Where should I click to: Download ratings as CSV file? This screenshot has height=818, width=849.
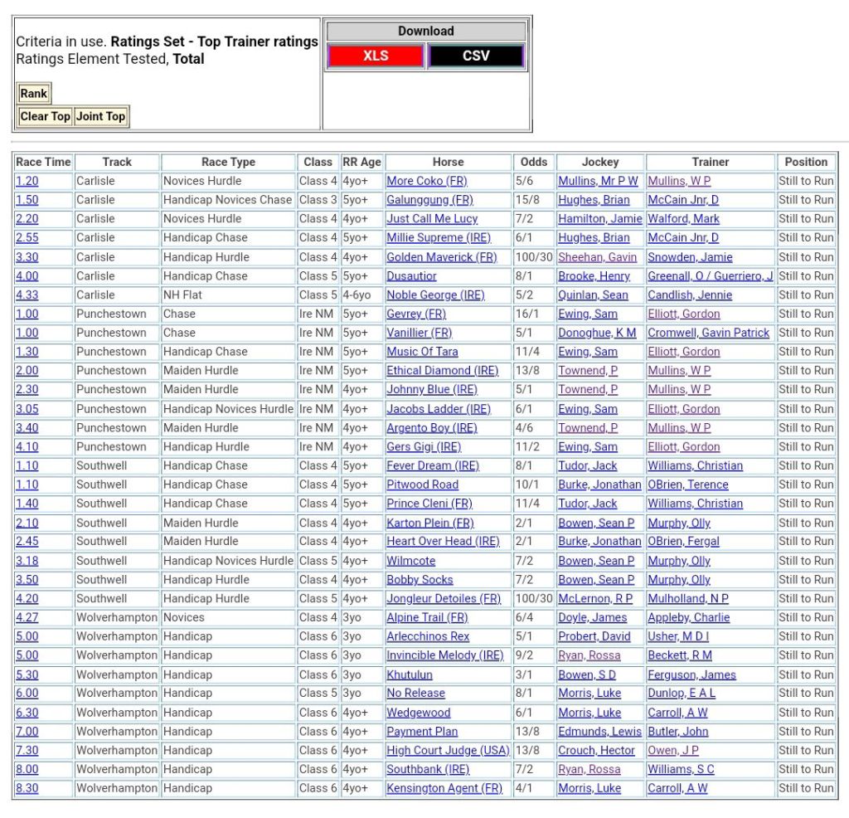click(476, 56)
